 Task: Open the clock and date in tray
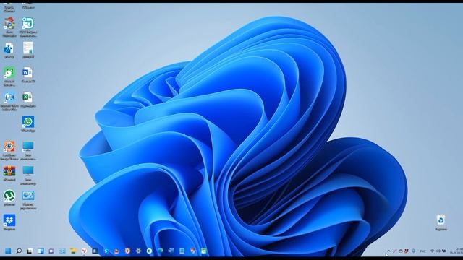tap(456, 251)
